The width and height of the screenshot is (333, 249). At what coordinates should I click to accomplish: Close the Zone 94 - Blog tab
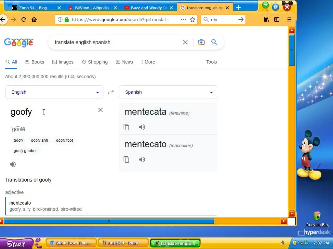pos(59,8)
